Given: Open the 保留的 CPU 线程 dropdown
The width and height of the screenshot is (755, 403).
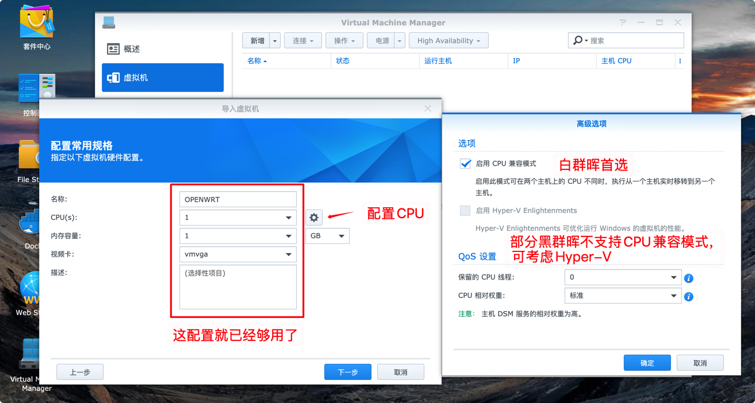Looking at the screenshot, I should [x=623, y=277].
